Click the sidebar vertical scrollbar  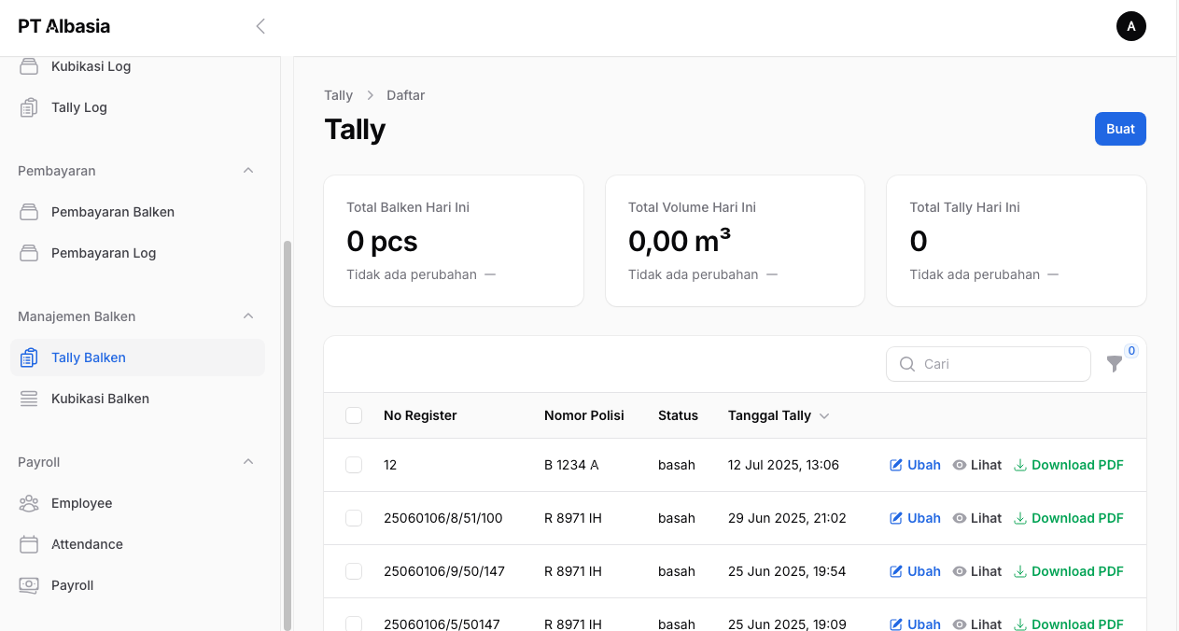click(x=288, y=429)
